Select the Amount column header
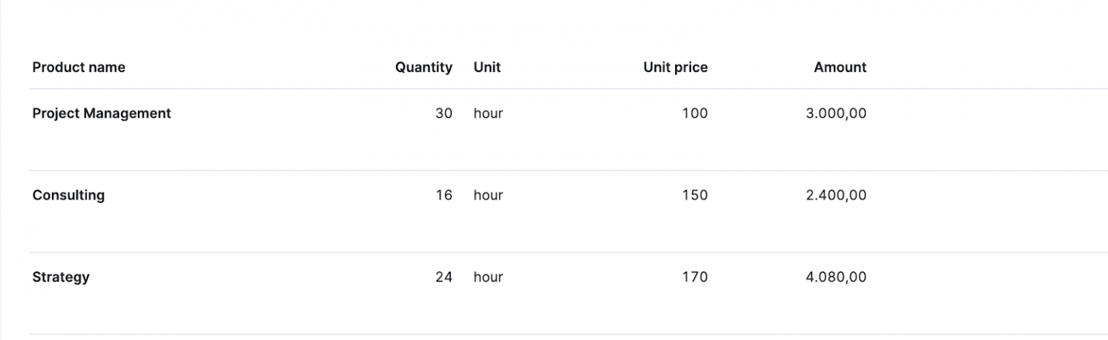This screenshot has height=340, width=1108. 840,67
